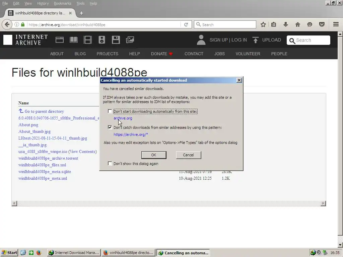The height and width of the screenshot is (257, 343).
Task: Open the View menu
Action: (28, 3)
